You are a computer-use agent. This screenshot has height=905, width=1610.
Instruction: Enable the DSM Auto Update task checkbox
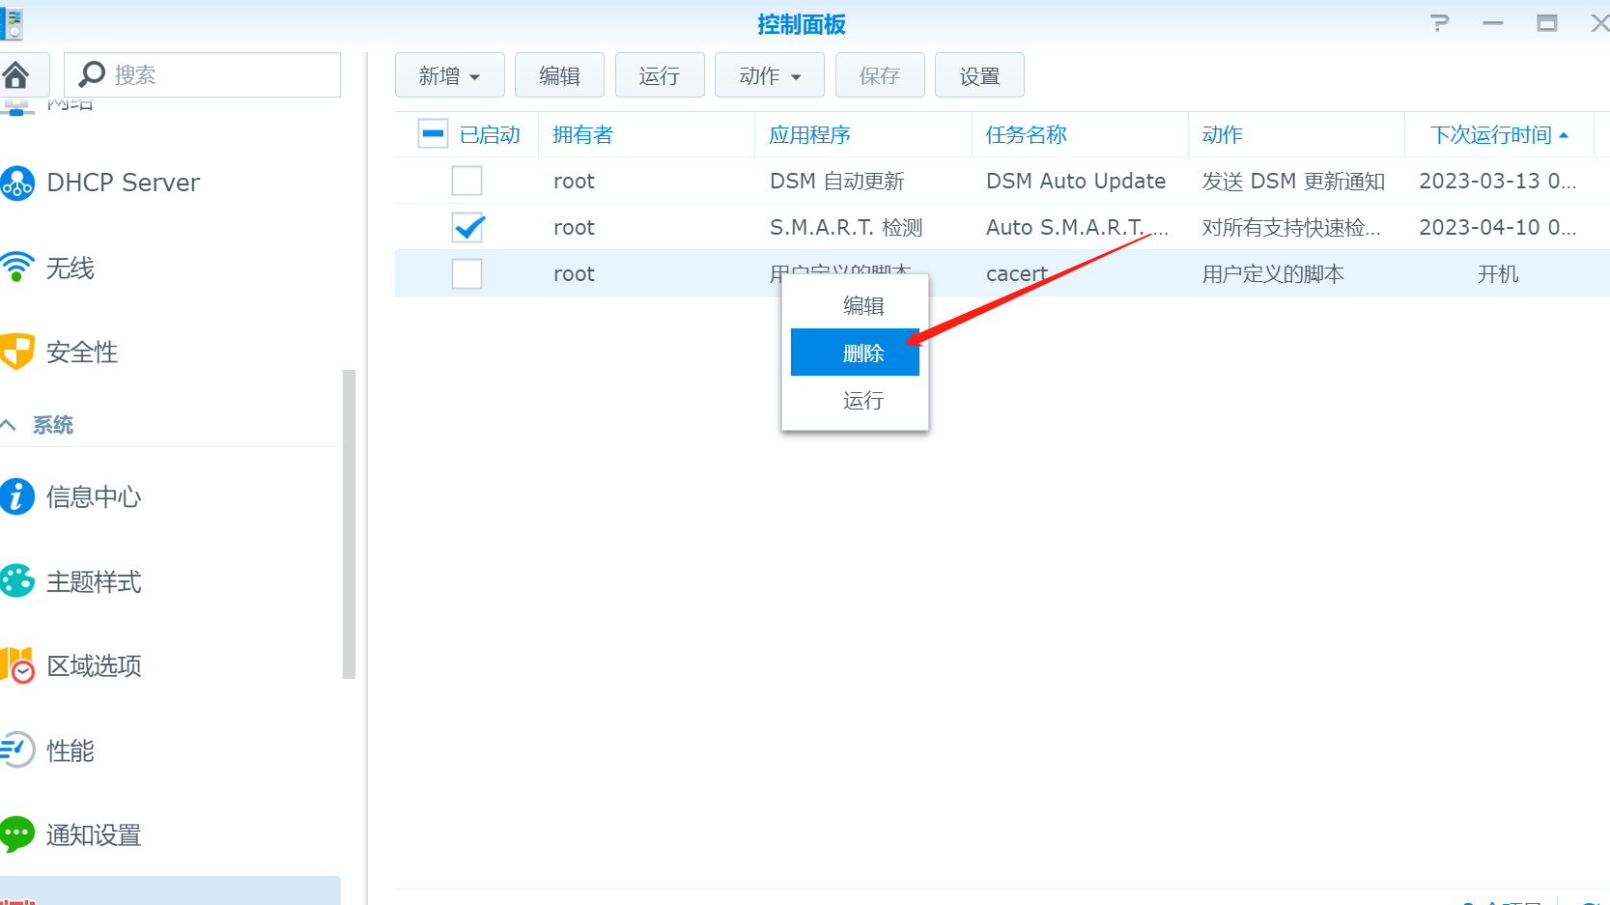(x=467, y=181)
